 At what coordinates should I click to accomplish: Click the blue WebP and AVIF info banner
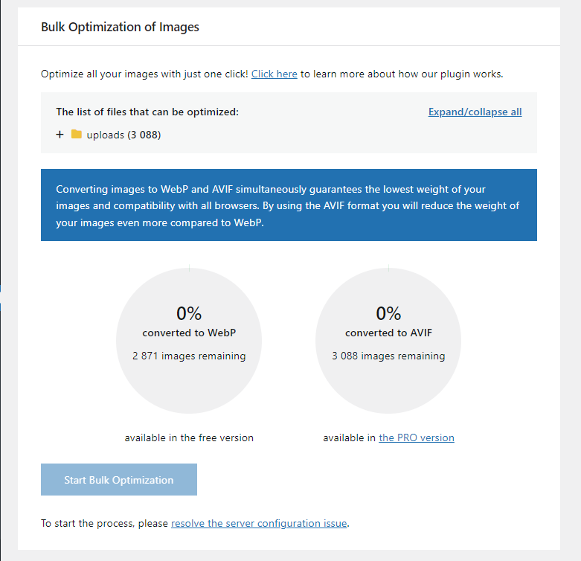(x=289, y=205)
